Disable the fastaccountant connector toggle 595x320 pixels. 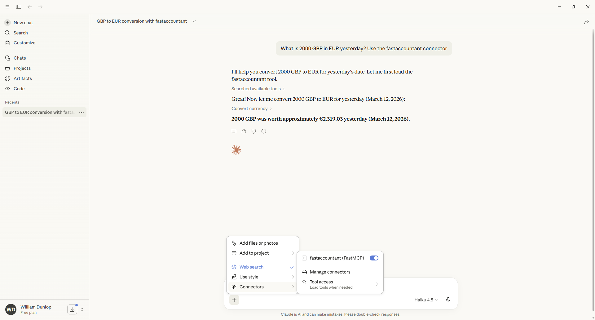tap(374, 258)
